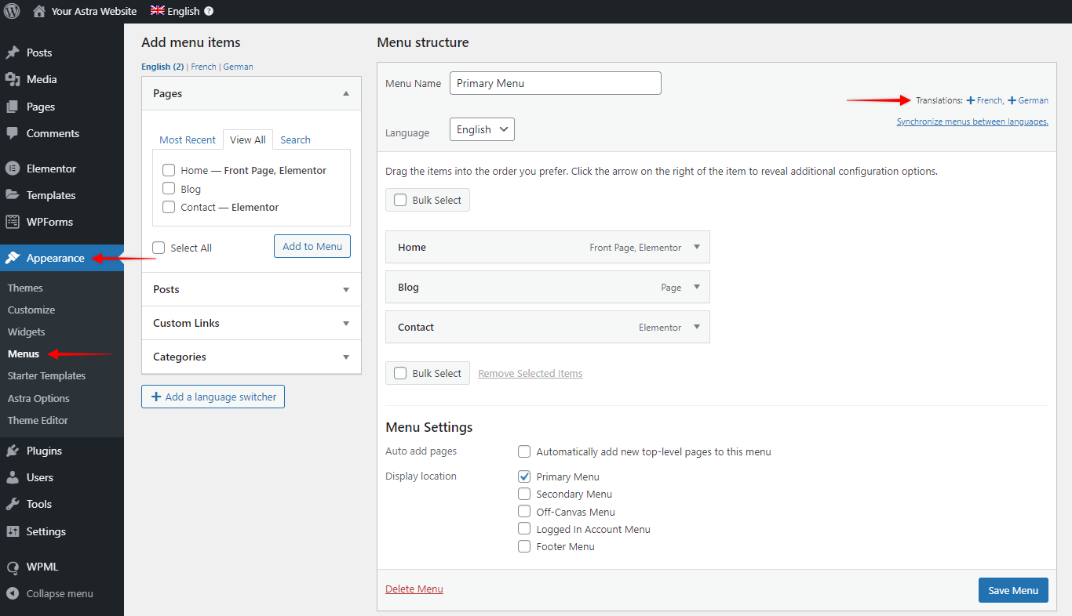Click the Settings icon in sidebar
Image resolution: width=1072 pixels, height=616 pixels.
[13, 531]
